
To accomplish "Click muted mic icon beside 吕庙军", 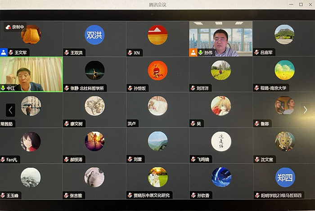I will [x=256, y=53].
